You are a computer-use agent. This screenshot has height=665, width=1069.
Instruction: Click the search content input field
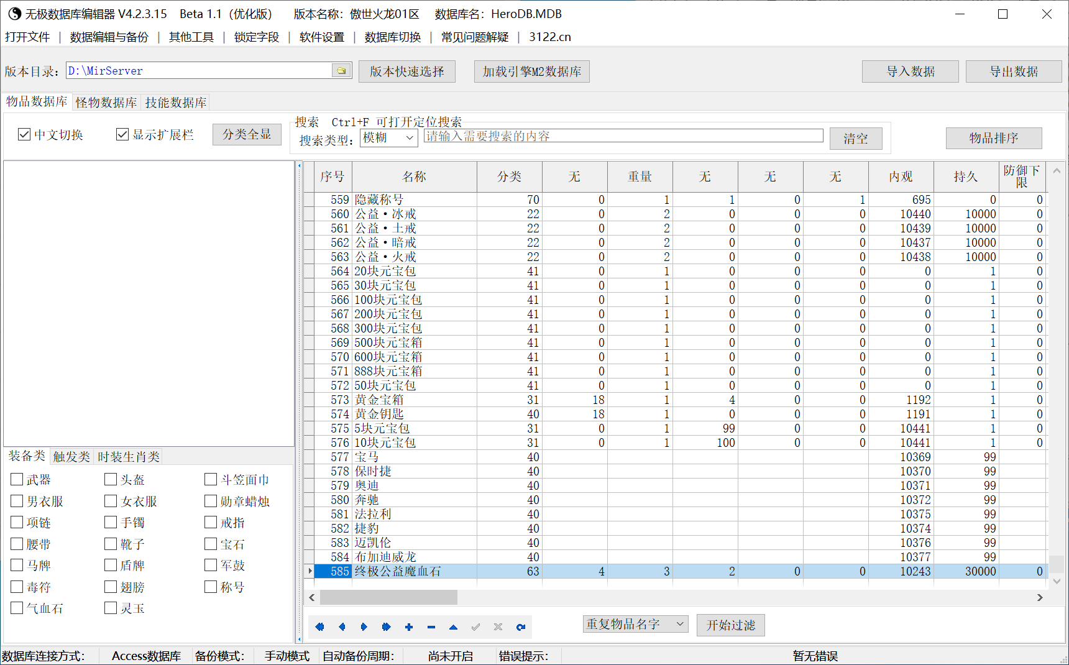coord(623,136)
